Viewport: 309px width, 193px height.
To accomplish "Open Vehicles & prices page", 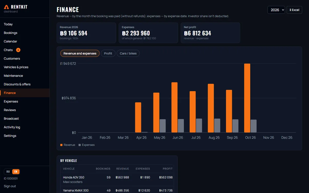I will 25,67.
